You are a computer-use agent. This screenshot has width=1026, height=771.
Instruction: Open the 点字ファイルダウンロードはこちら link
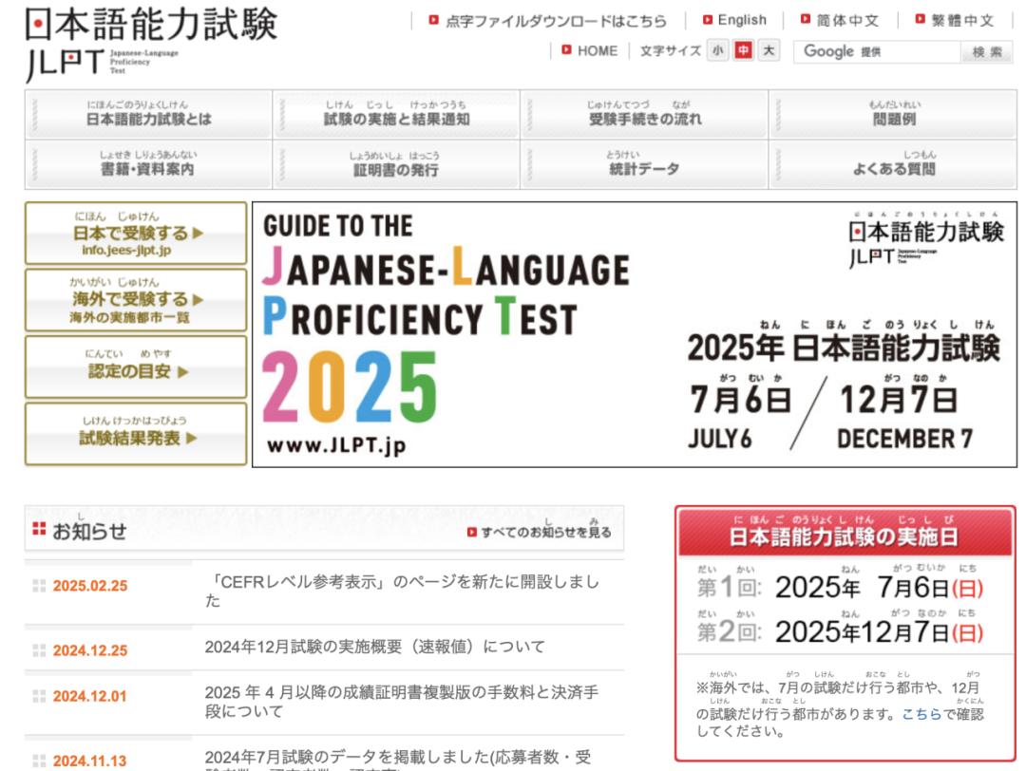[556, 21]
